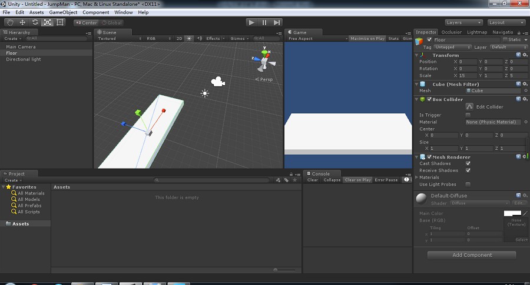This screenshot has width=530, height=285.
Task: Click search by label icon in Project
Action: (x=286, y=180)
